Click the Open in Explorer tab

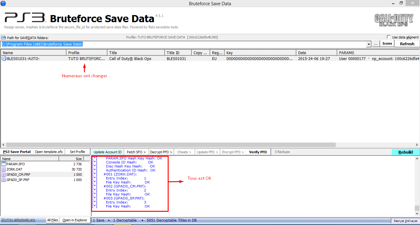click(x=75, y=220)
